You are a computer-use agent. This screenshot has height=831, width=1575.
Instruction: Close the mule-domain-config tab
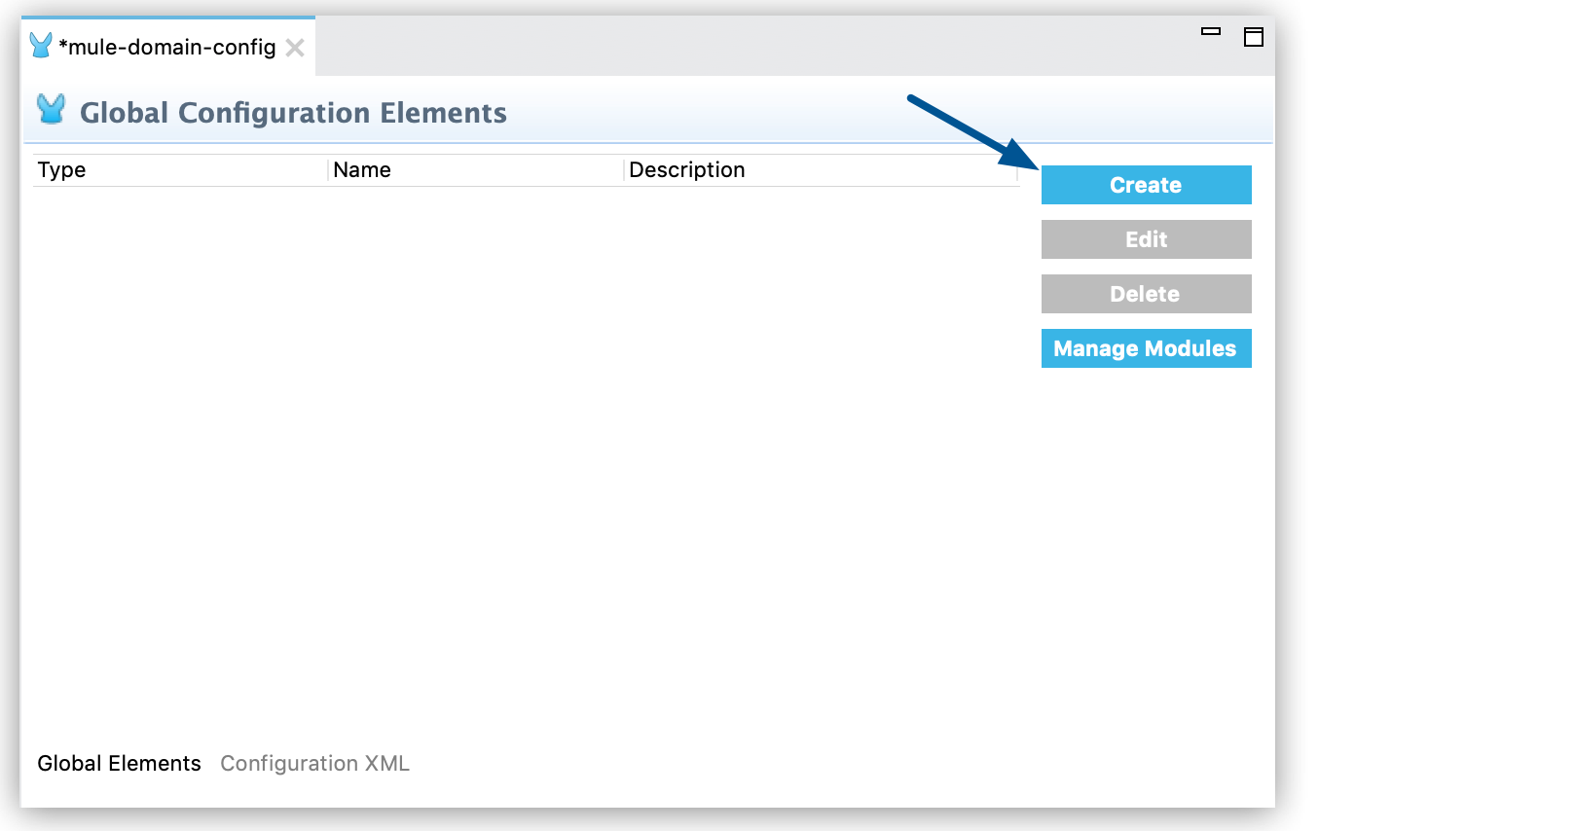296,48
